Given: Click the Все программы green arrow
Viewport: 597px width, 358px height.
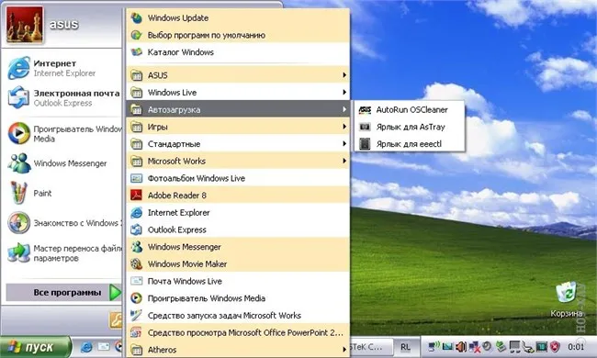Looking at the screenshot, I should 115,293.
